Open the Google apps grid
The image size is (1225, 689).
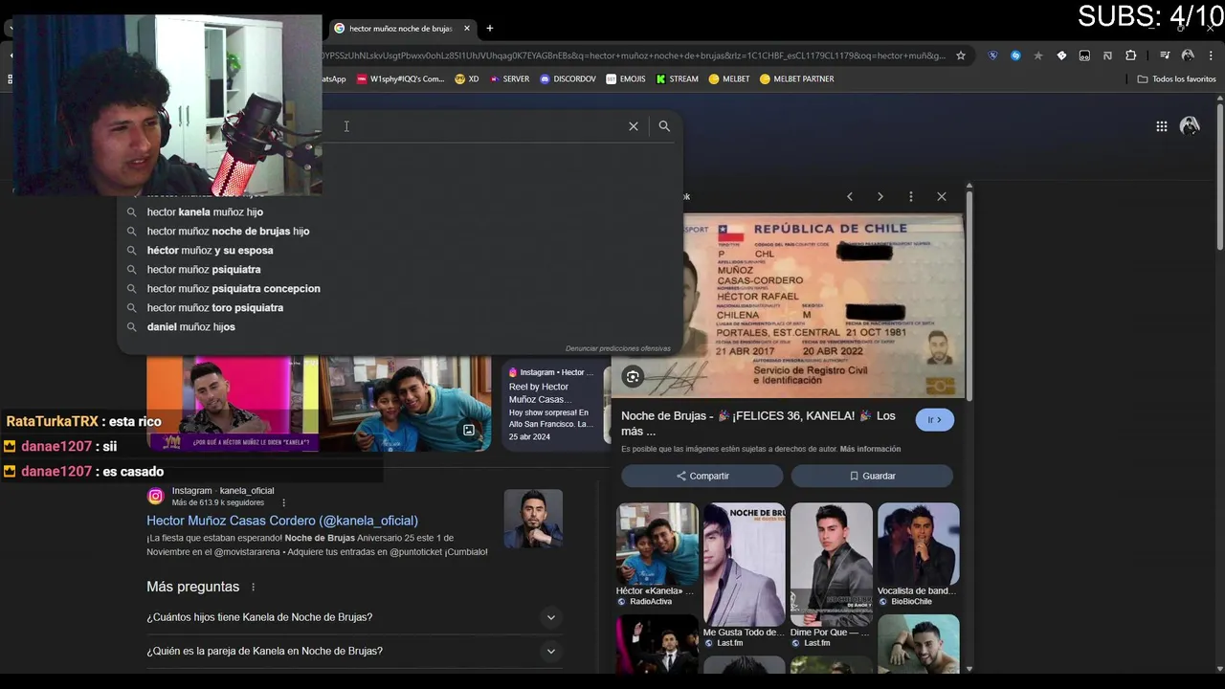[1161, 126]
